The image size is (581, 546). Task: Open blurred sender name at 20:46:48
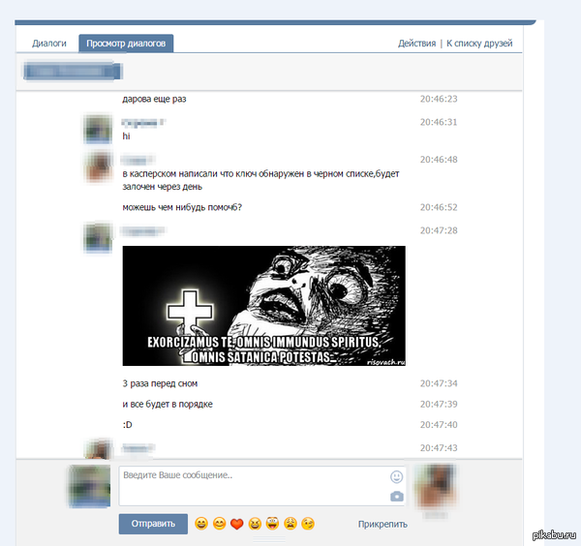138,160
